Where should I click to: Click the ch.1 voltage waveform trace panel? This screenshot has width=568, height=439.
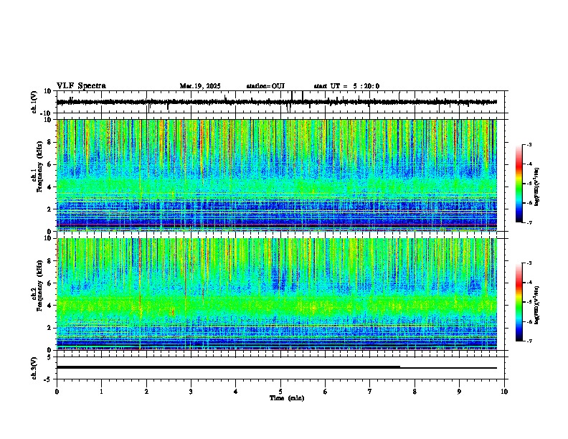point(282,102)
